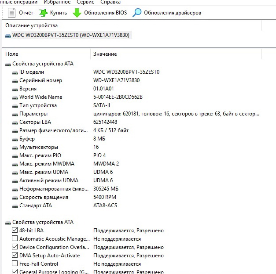276x274 pixels.
Task: Select the Параметры row value text
Action: [176, 114]
